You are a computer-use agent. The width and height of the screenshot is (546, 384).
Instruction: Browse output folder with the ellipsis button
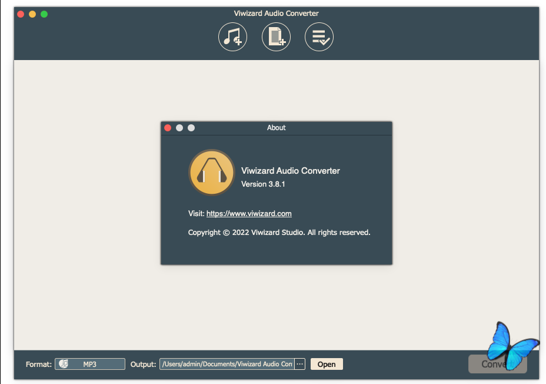coord(300,364)
